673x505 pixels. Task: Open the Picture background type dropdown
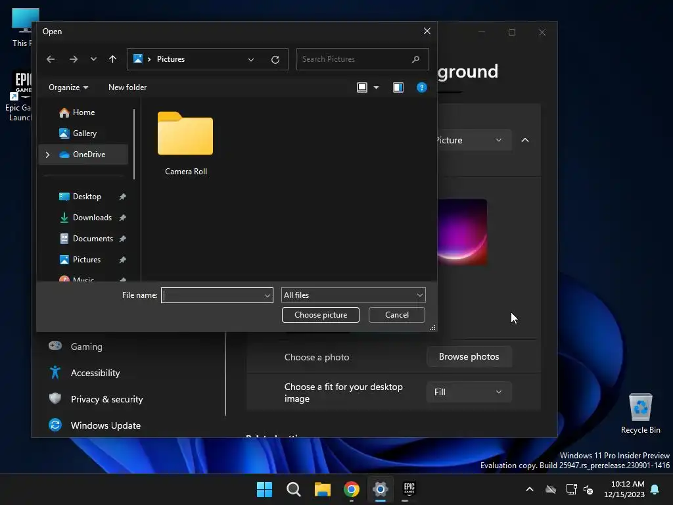pyautogui.click(x=475, y=141)
